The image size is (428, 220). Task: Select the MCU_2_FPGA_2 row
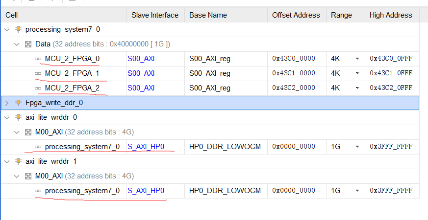pyautogui.click(x=210, y=88)
